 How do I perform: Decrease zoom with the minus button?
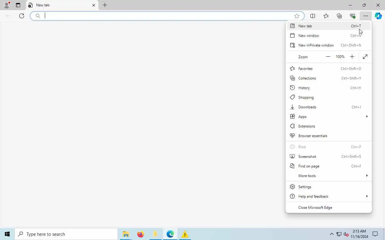(328, 57)
